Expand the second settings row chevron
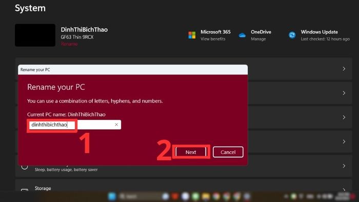The width and height of the screenshot is (359, 202). point(344,93)
